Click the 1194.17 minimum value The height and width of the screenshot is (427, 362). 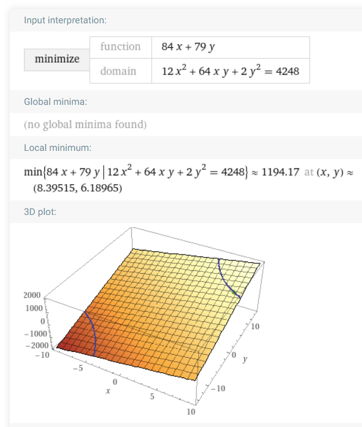pos(280,172)
